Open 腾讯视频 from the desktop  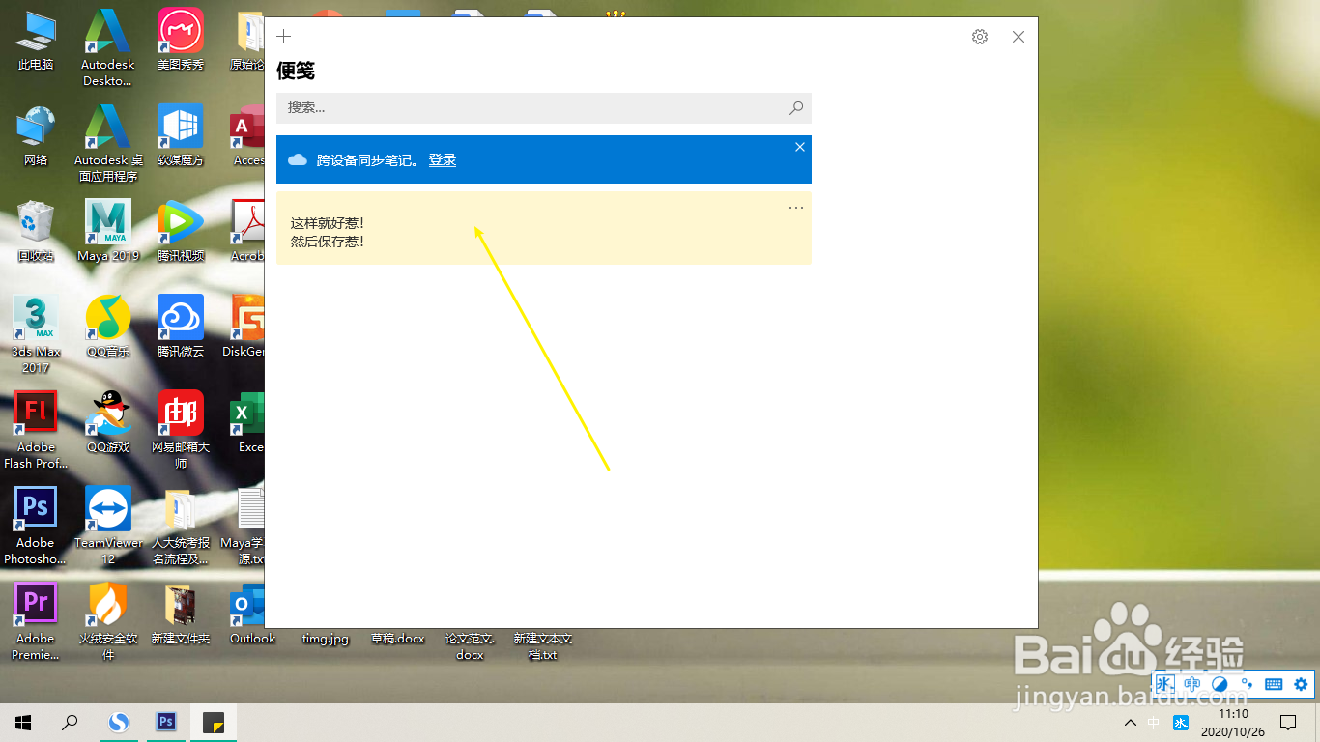pos(180,222)
